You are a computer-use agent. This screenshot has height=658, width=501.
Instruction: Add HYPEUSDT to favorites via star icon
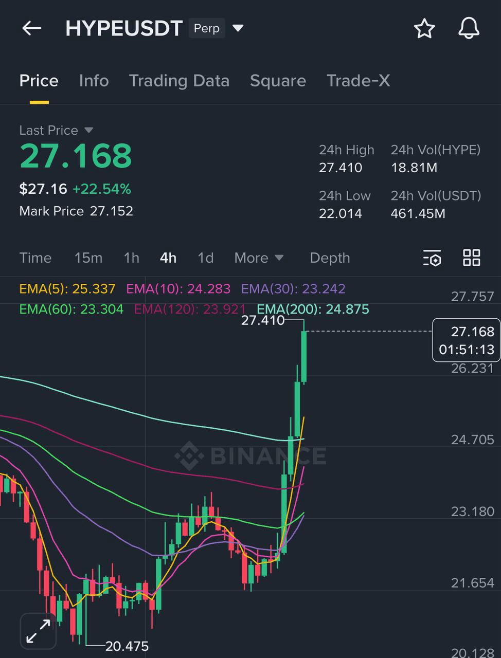point(425,29)
